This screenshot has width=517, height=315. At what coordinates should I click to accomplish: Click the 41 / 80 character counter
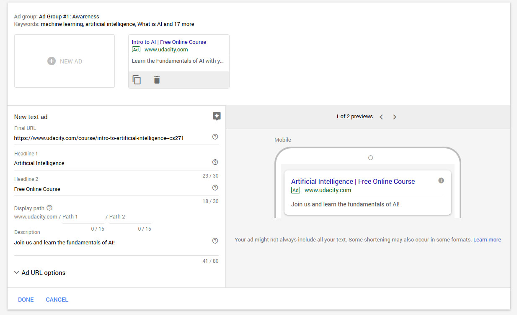click(210, 261)
